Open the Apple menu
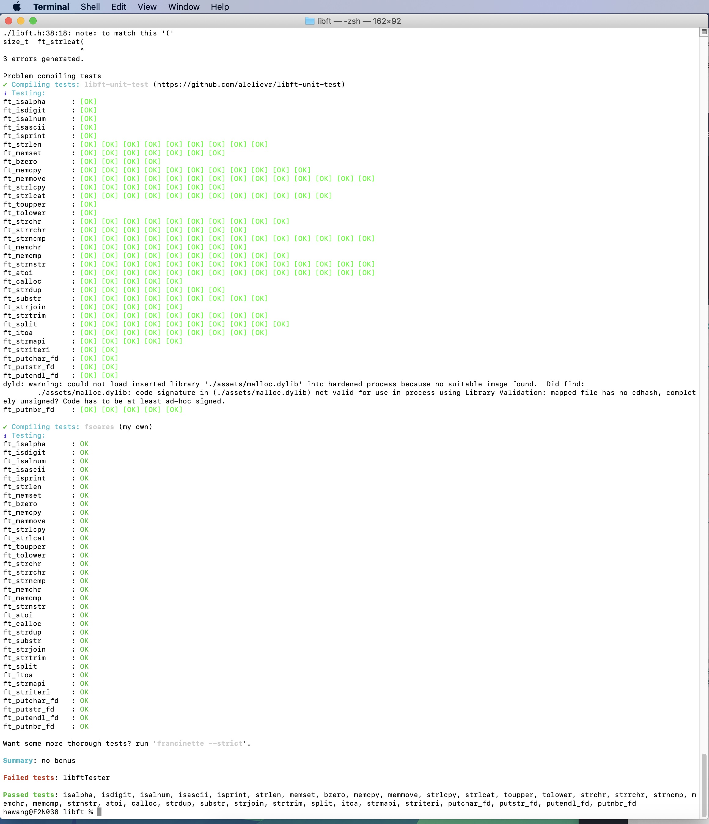709x824 pixels. (x=17, y=7)
